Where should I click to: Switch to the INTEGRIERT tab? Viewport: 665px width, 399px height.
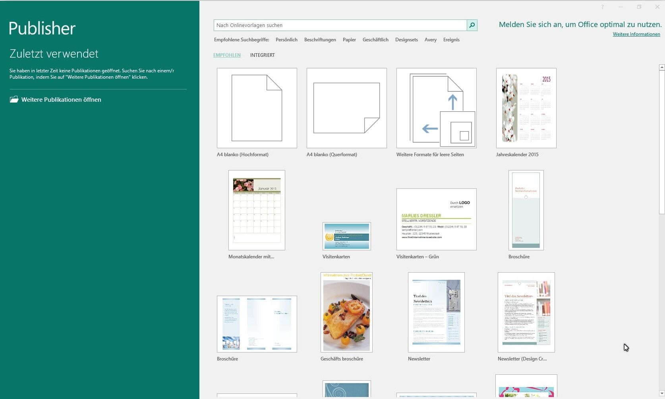point(262,55)
